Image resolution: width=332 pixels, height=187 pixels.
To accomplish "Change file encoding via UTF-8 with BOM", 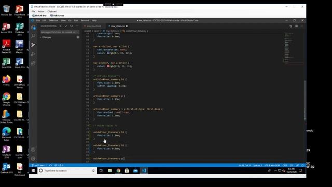I will pos(272,165).
